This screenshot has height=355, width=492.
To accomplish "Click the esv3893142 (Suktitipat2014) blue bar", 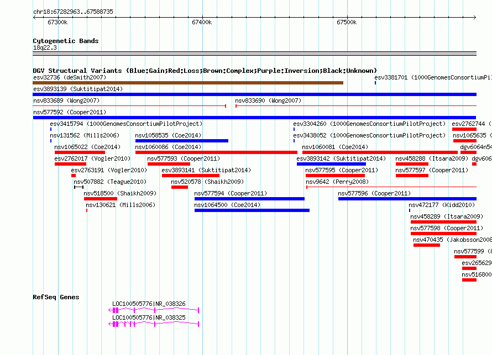I will pos(331,164).
